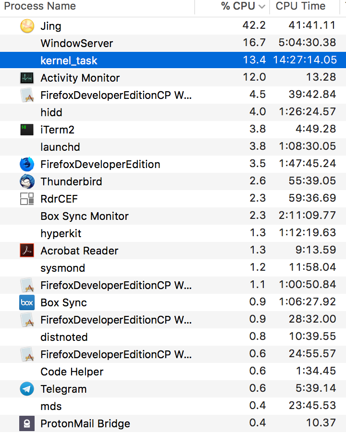Click the Telegram icon
Image resolution: width=346 pixels, height=434 pixels.
27,389
